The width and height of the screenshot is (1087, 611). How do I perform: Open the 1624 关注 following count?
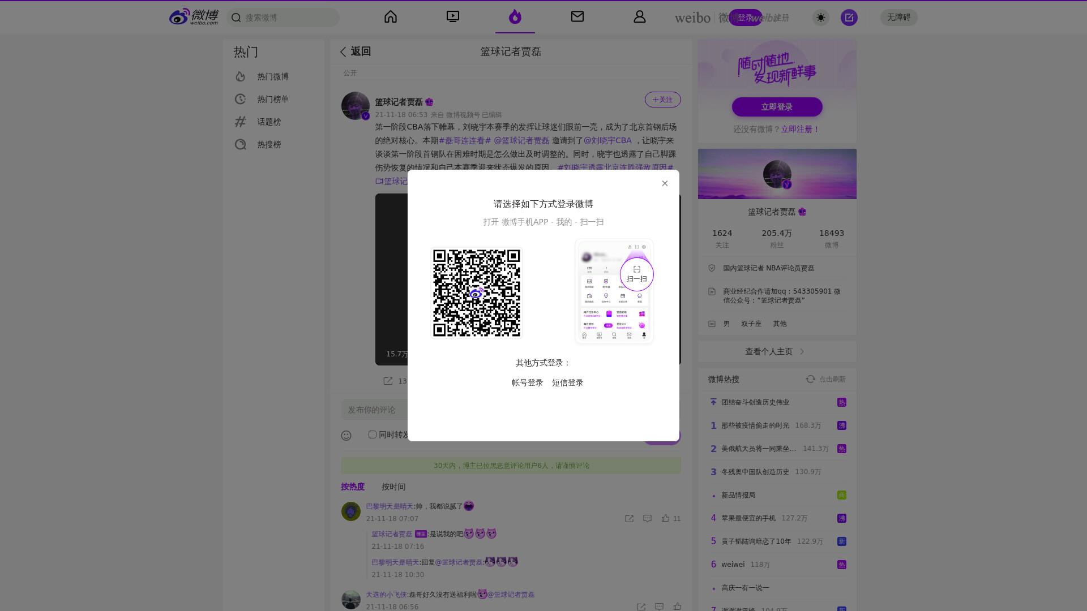(722, 238)
